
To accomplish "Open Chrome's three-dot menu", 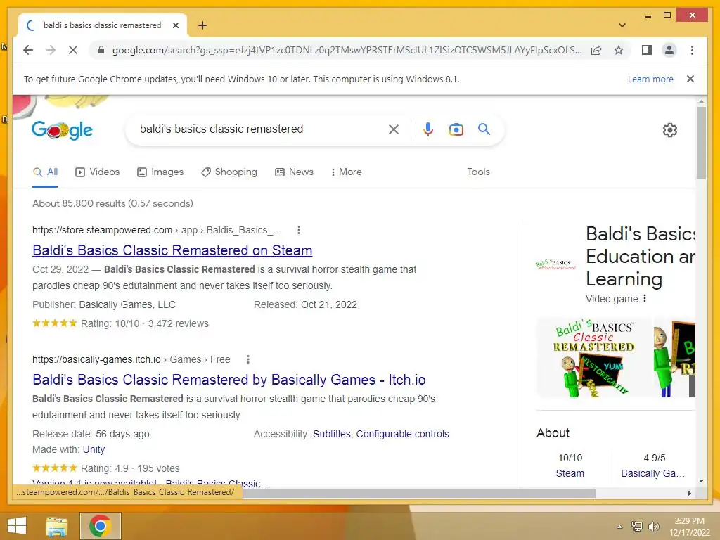I will 692,50.
